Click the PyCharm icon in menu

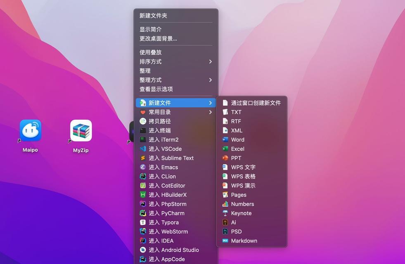pyautogui.click(x=143, y=213)
